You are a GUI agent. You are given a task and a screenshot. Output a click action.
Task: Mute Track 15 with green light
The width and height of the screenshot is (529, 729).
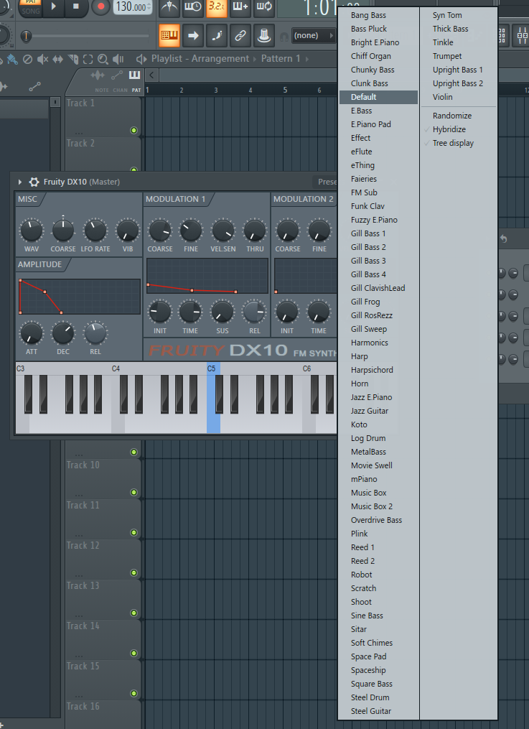(x=134, y=693)
